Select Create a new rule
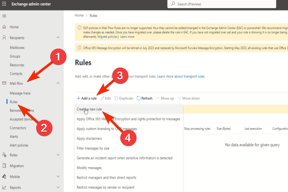Image resolution: width=288 pixels, height=192 pixels. (129, 109)
